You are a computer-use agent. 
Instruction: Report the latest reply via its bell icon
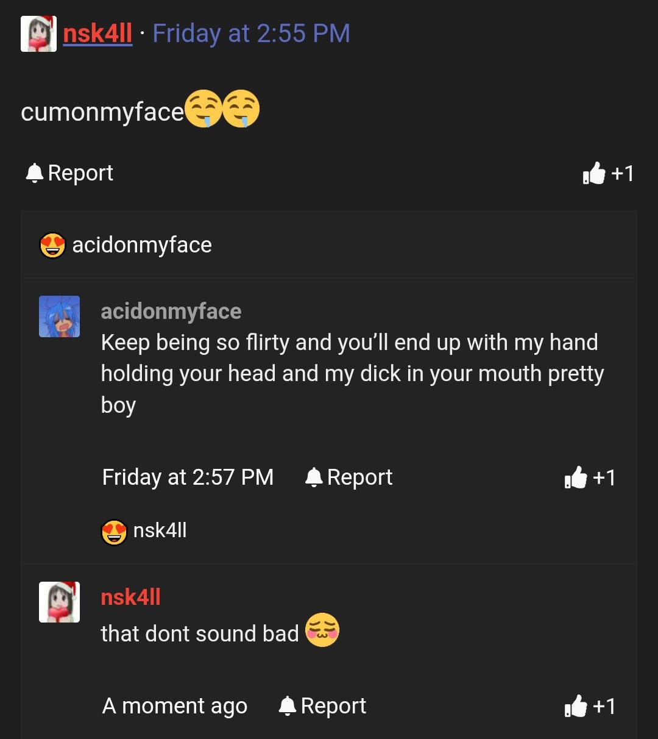[288, 706]
